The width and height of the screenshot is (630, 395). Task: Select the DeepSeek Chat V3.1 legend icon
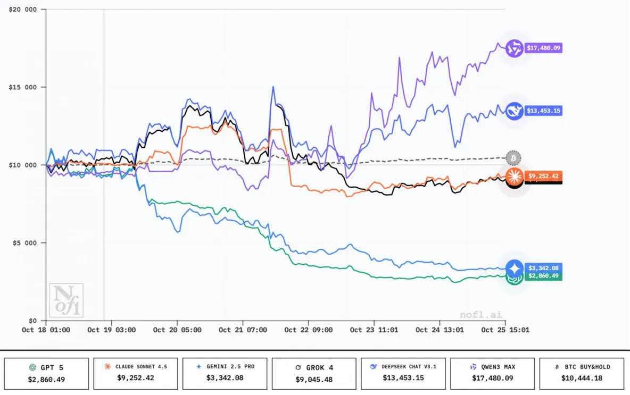pyautogui.click(x=374, y=366)
